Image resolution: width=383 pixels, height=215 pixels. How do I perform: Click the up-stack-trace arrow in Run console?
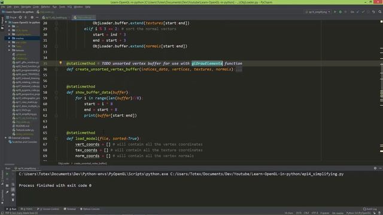pyautogui.click(x=13, y=174)
